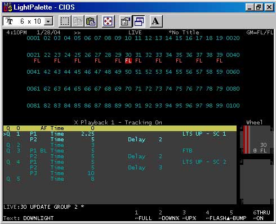The height and width of the screenshot is (224, 276).
Task: Click softkey 2 DOWN%
Action: (x=169, y=216)
